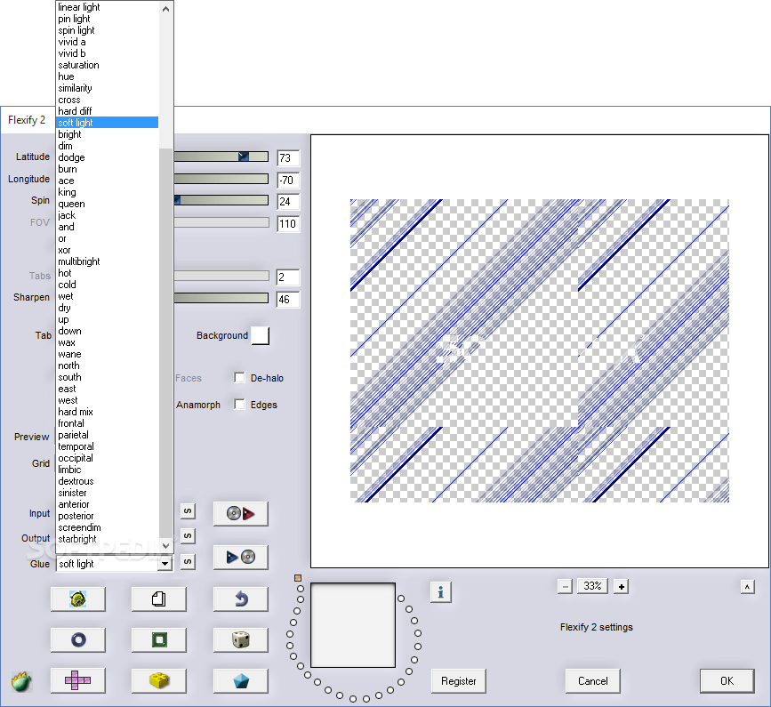
Task: Click the Latitude value field 73
Action: point(288,157)
